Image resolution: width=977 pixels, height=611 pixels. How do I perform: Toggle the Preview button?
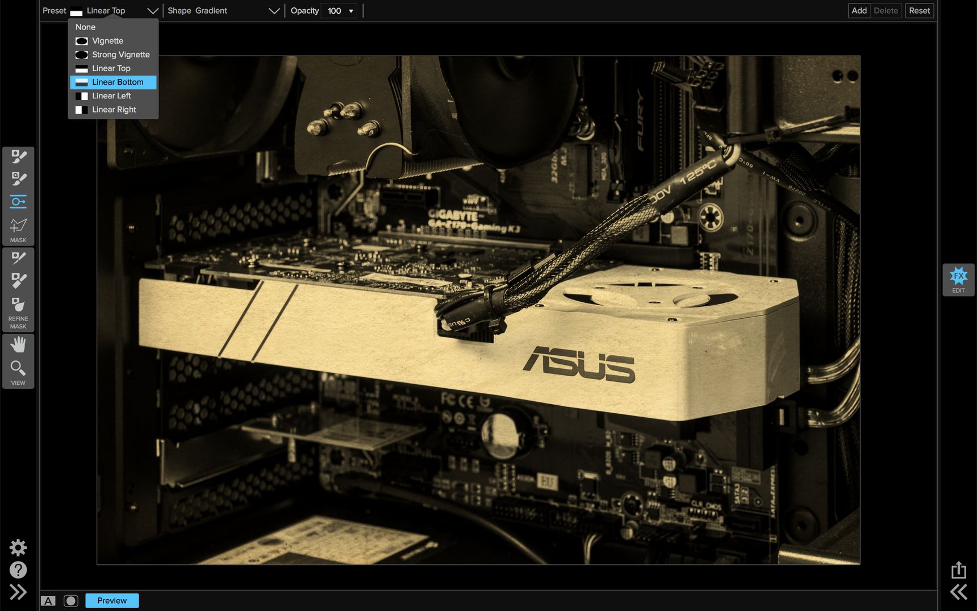(112, 601)
